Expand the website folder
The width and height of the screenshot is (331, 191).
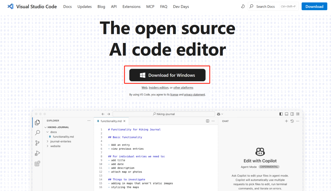click(48, 146)
